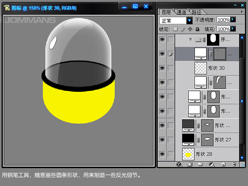The height and width of the screenshot is (186, 248).
Task: Click the add layer mask icon
Action: pos(189,164)
